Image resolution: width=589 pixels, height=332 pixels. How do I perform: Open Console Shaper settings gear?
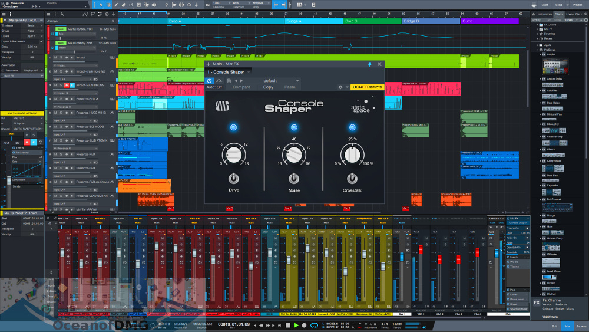click(x=340, y=87)
